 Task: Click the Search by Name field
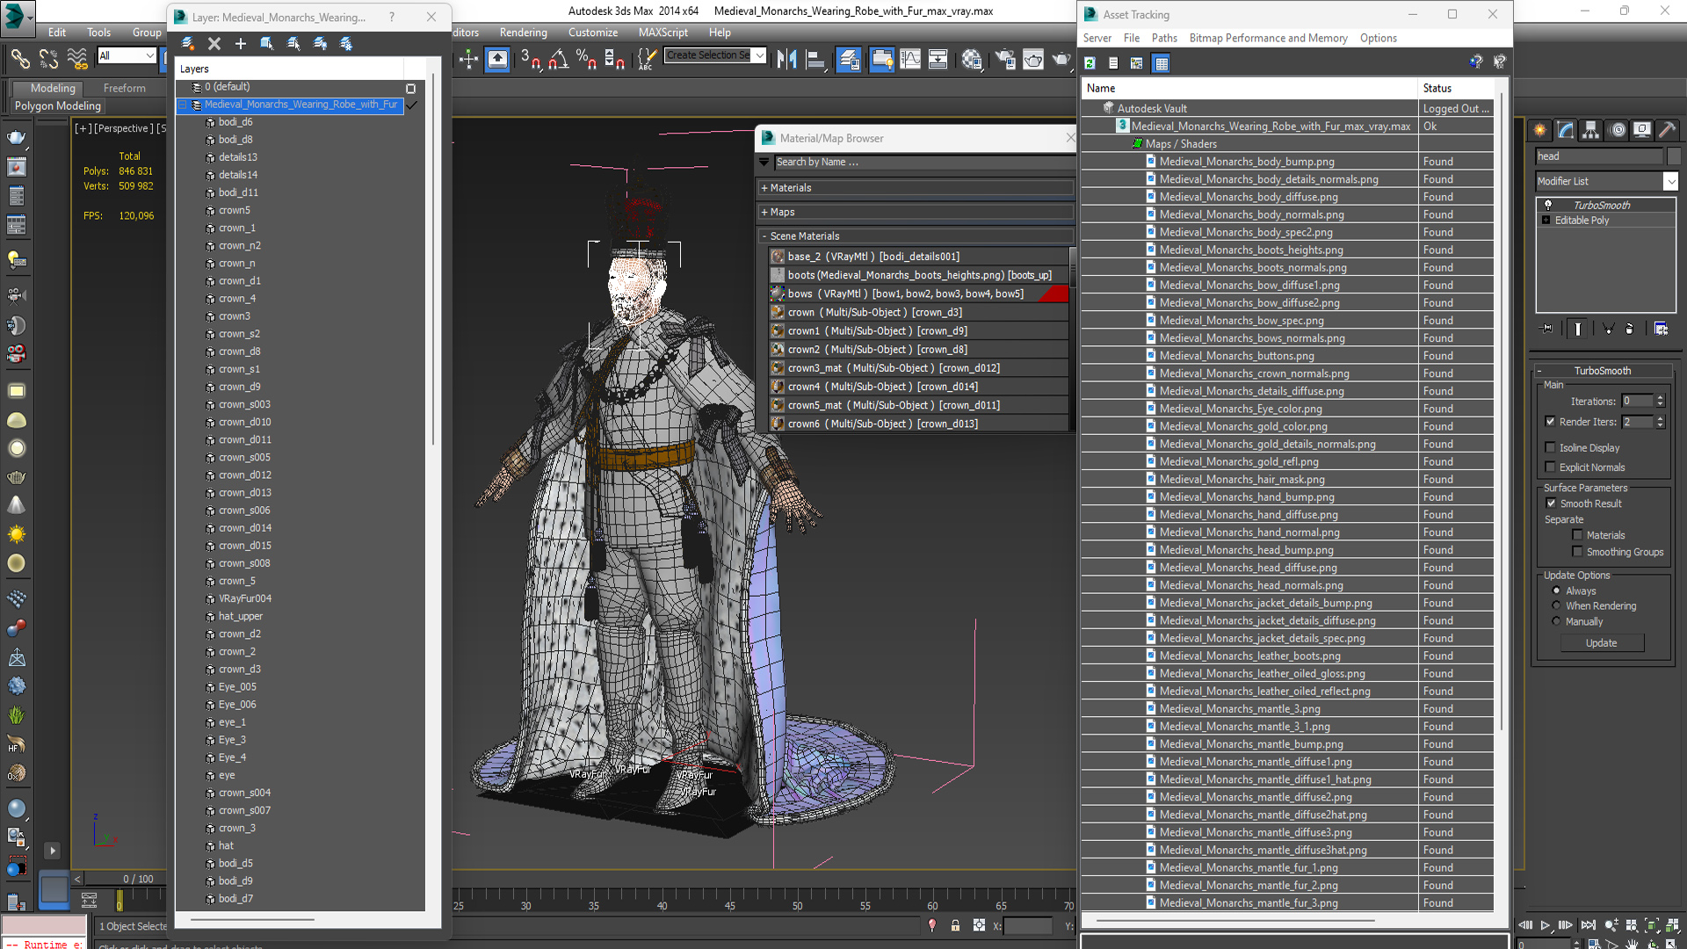pyautogui.click(x=916, y=161)
